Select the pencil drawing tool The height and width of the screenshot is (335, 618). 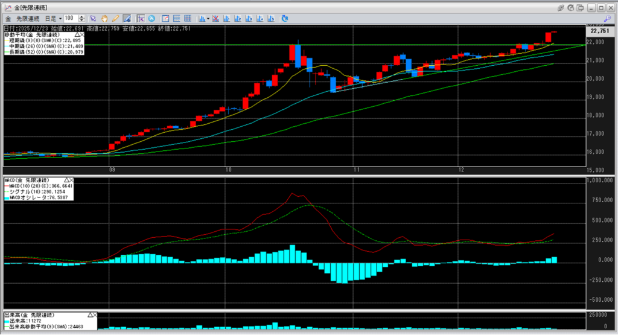115,19
